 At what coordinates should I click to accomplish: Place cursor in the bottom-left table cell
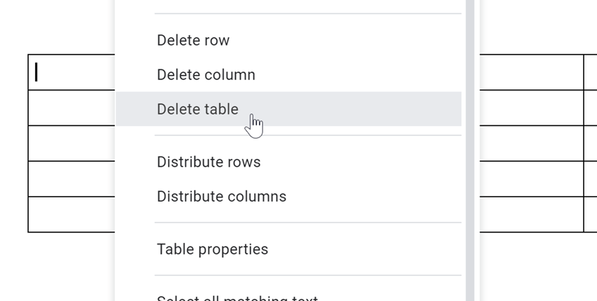tap(71, 214)
